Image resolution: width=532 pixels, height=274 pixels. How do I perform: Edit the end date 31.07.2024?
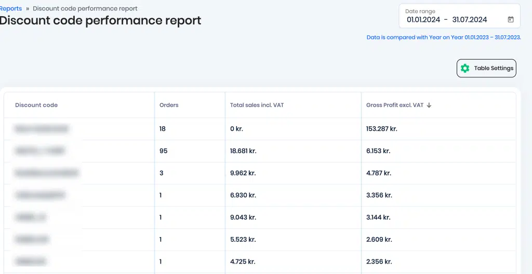(x=470, y=20)
